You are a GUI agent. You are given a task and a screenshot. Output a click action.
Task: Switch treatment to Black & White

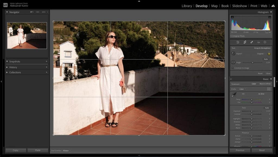265,84
